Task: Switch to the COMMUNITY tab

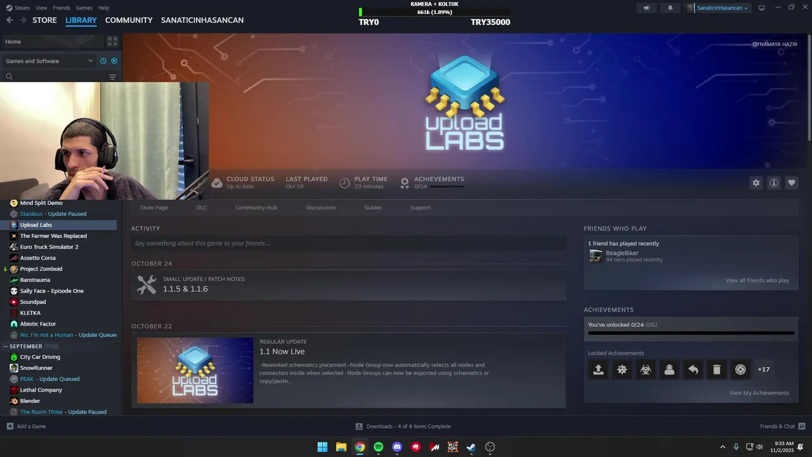Action: click(129, 20)
